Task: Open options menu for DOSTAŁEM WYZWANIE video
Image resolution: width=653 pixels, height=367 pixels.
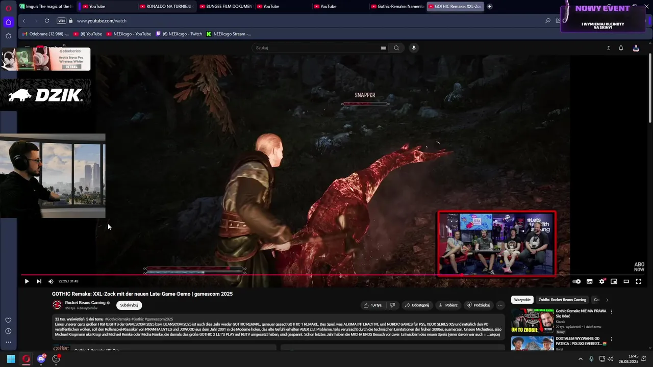Action: [611, 339]
